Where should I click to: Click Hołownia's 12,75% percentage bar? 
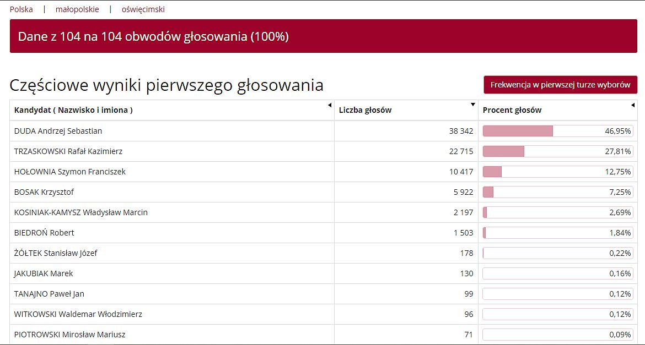[557, 172]
